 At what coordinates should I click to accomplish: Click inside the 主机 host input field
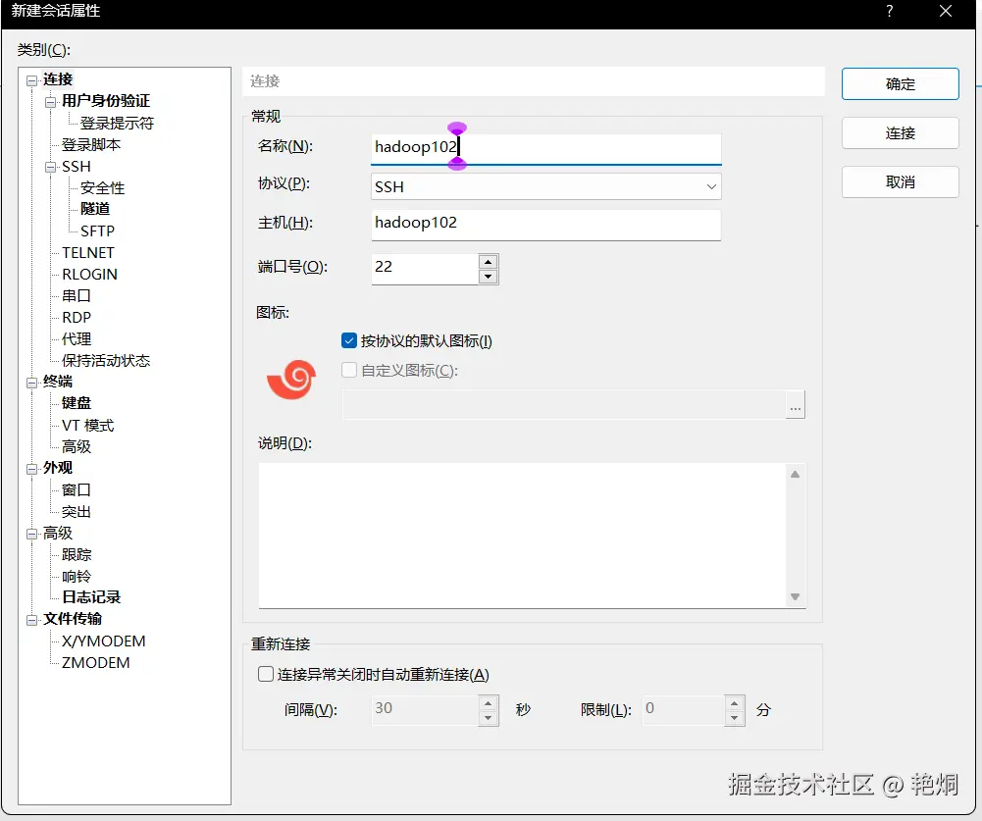545,223
